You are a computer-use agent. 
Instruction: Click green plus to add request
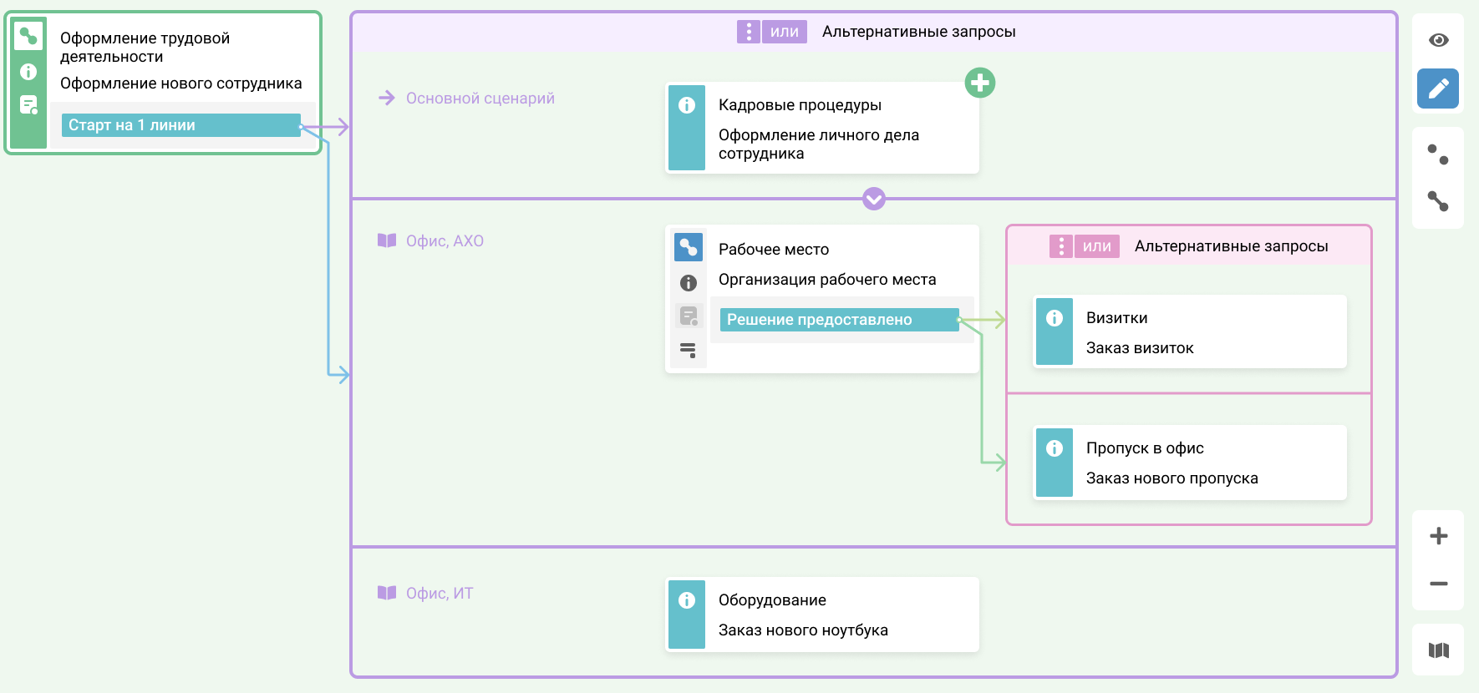(979, 83)
